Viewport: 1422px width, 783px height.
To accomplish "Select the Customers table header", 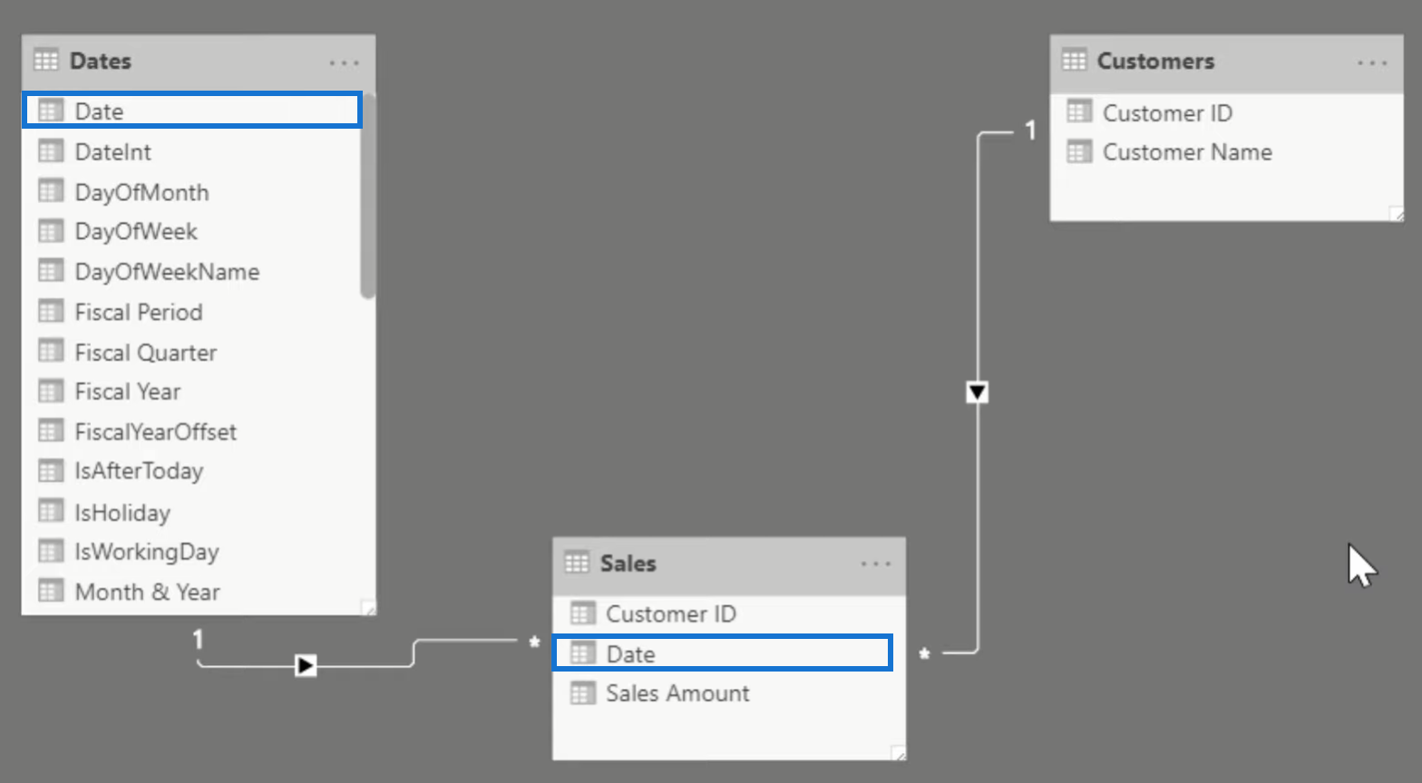I will point(1226,62).
